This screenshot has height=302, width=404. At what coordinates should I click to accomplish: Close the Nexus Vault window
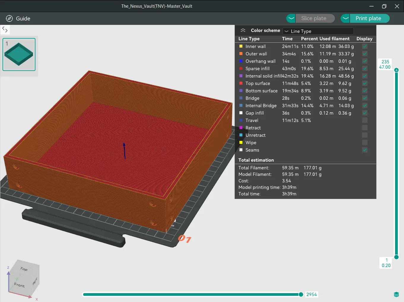[397, 6]
